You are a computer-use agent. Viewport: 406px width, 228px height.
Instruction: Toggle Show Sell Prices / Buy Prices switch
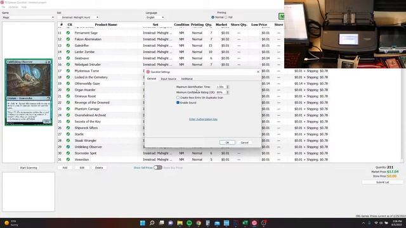[x=158, y=167]
